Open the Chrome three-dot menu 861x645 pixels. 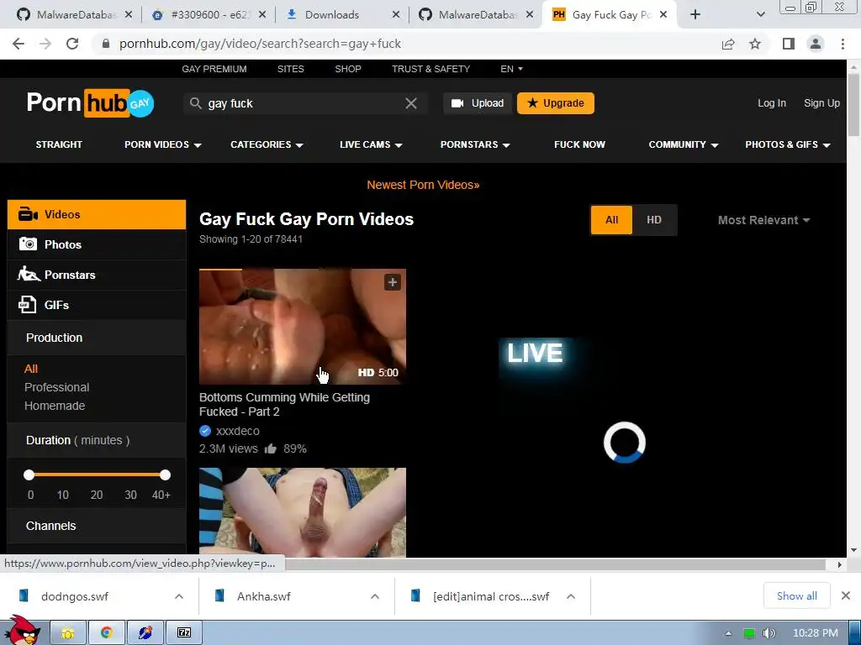pos(843,44)
